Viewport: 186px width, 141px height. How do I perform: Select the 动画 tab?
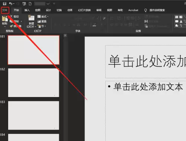70,10
